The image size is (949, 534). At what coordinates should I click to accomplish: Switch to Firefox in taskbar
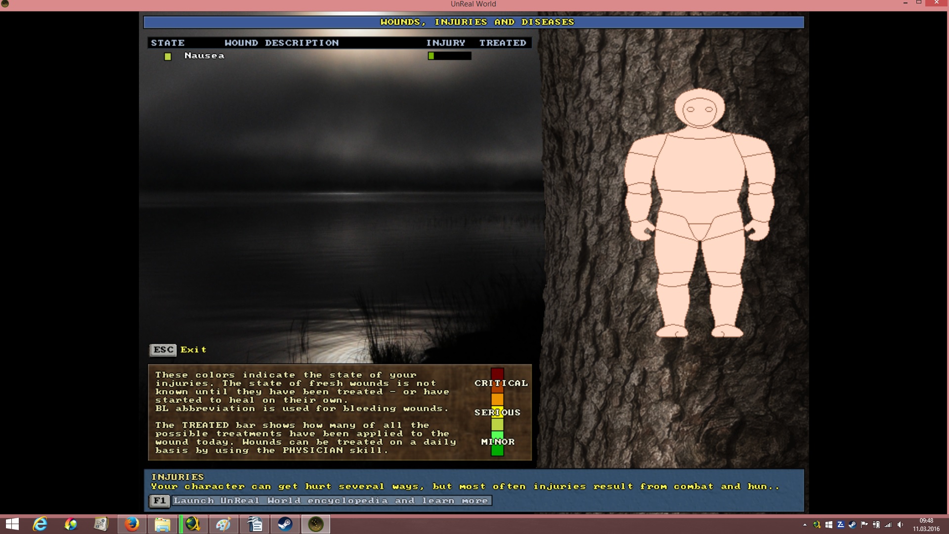[x=131, y=524]
